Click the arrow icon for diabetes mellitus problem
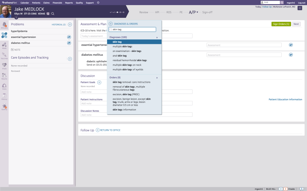 [69, 43]
